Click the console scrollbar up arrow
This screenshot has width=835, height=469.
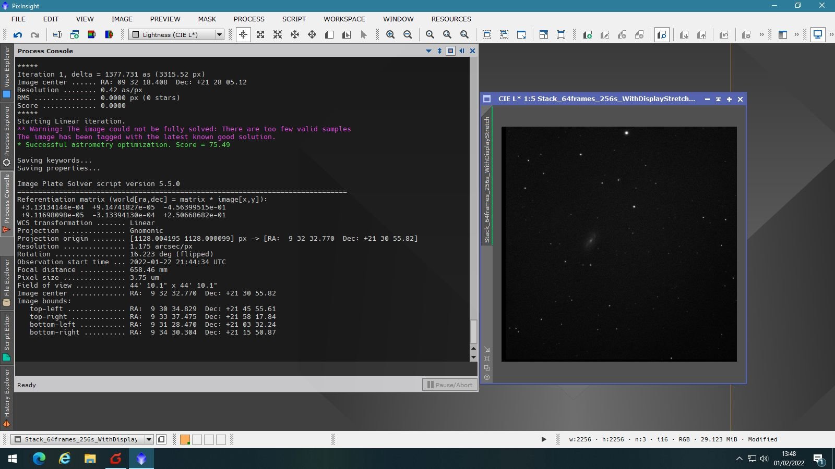point(473,349)
